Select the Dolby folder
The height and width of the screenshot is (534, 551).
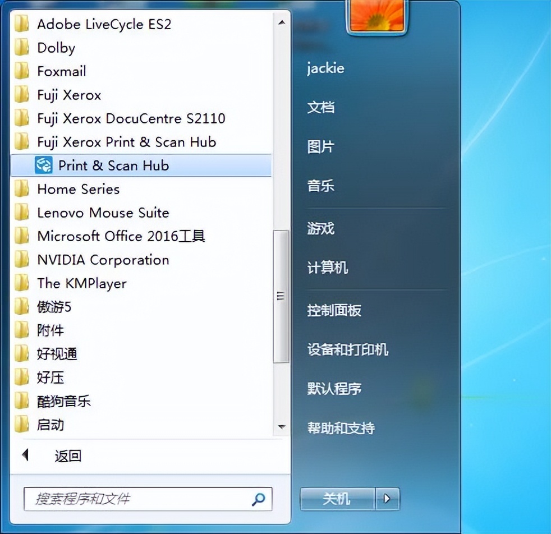coord(55,48)
